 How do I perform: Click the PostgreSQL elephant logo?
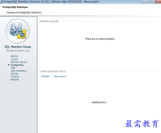17,31
